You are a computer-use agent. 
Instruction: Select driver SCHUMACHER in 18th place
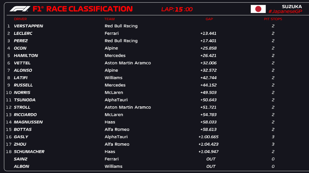pos(29,152)
